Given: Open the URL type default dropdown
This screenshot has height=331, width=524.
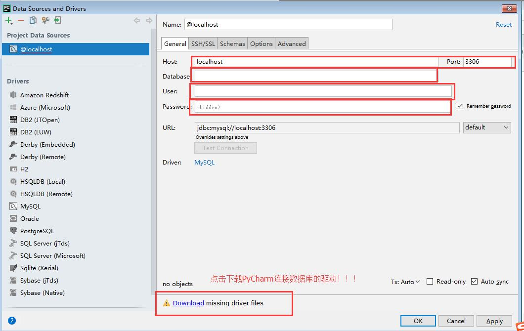Looking at the screenshot, I should [x=487, y=127].
